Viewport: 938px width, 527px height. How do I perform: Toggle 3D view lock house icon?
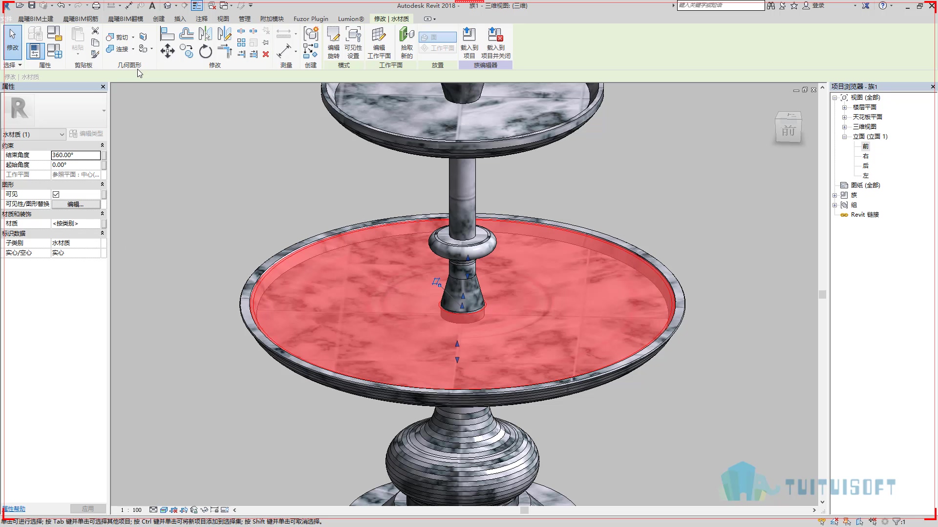(x=194, y=510)
